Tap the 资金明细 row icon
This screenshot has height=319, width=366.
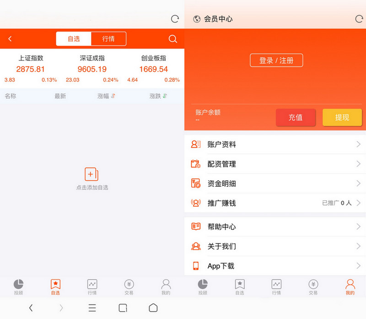196,184
